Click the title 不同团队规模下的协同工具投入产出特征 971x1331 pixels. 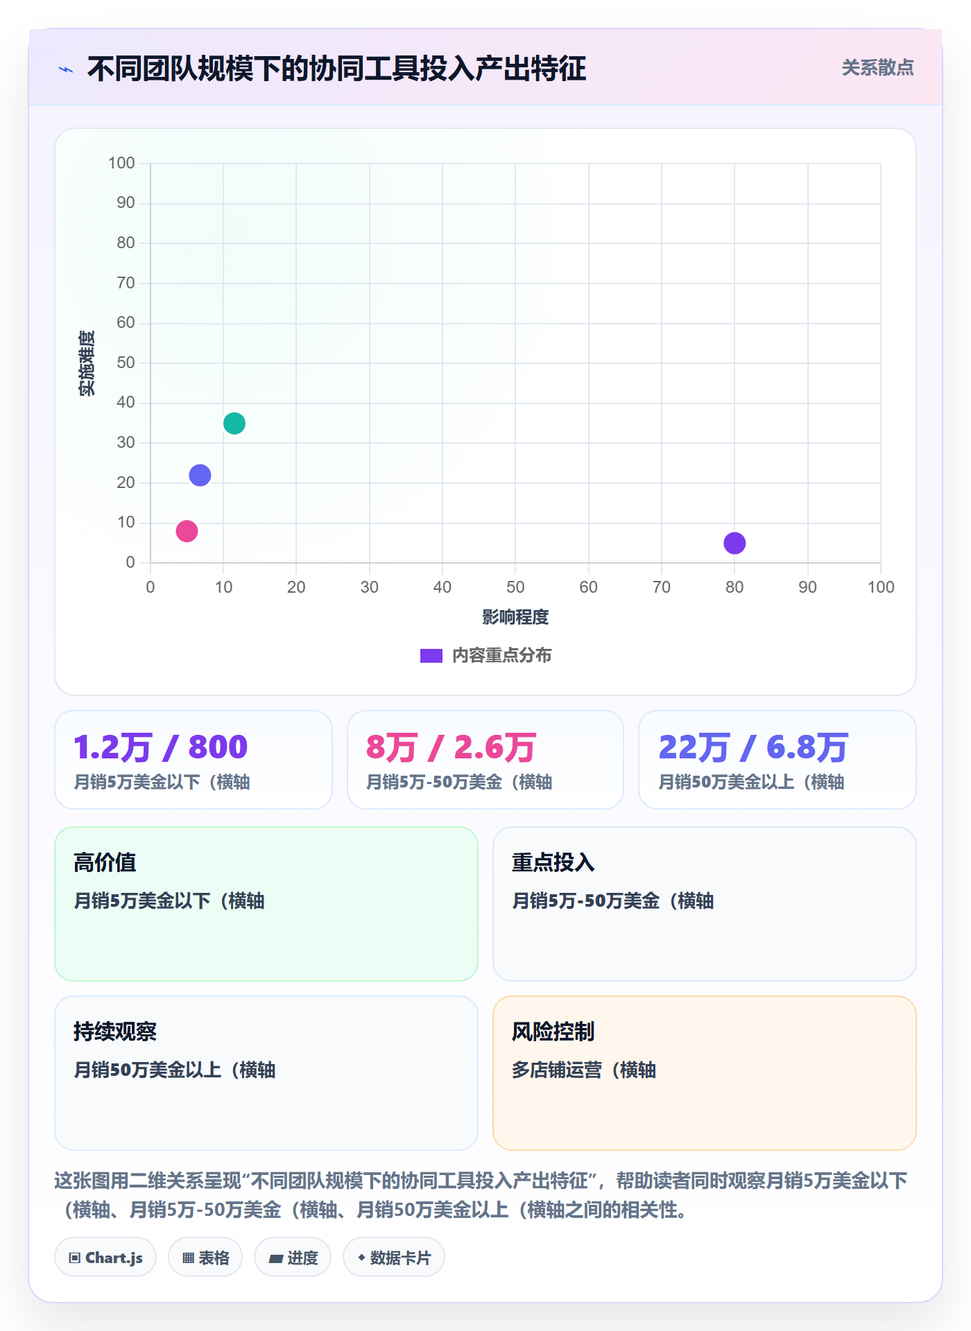click(336, 69)
